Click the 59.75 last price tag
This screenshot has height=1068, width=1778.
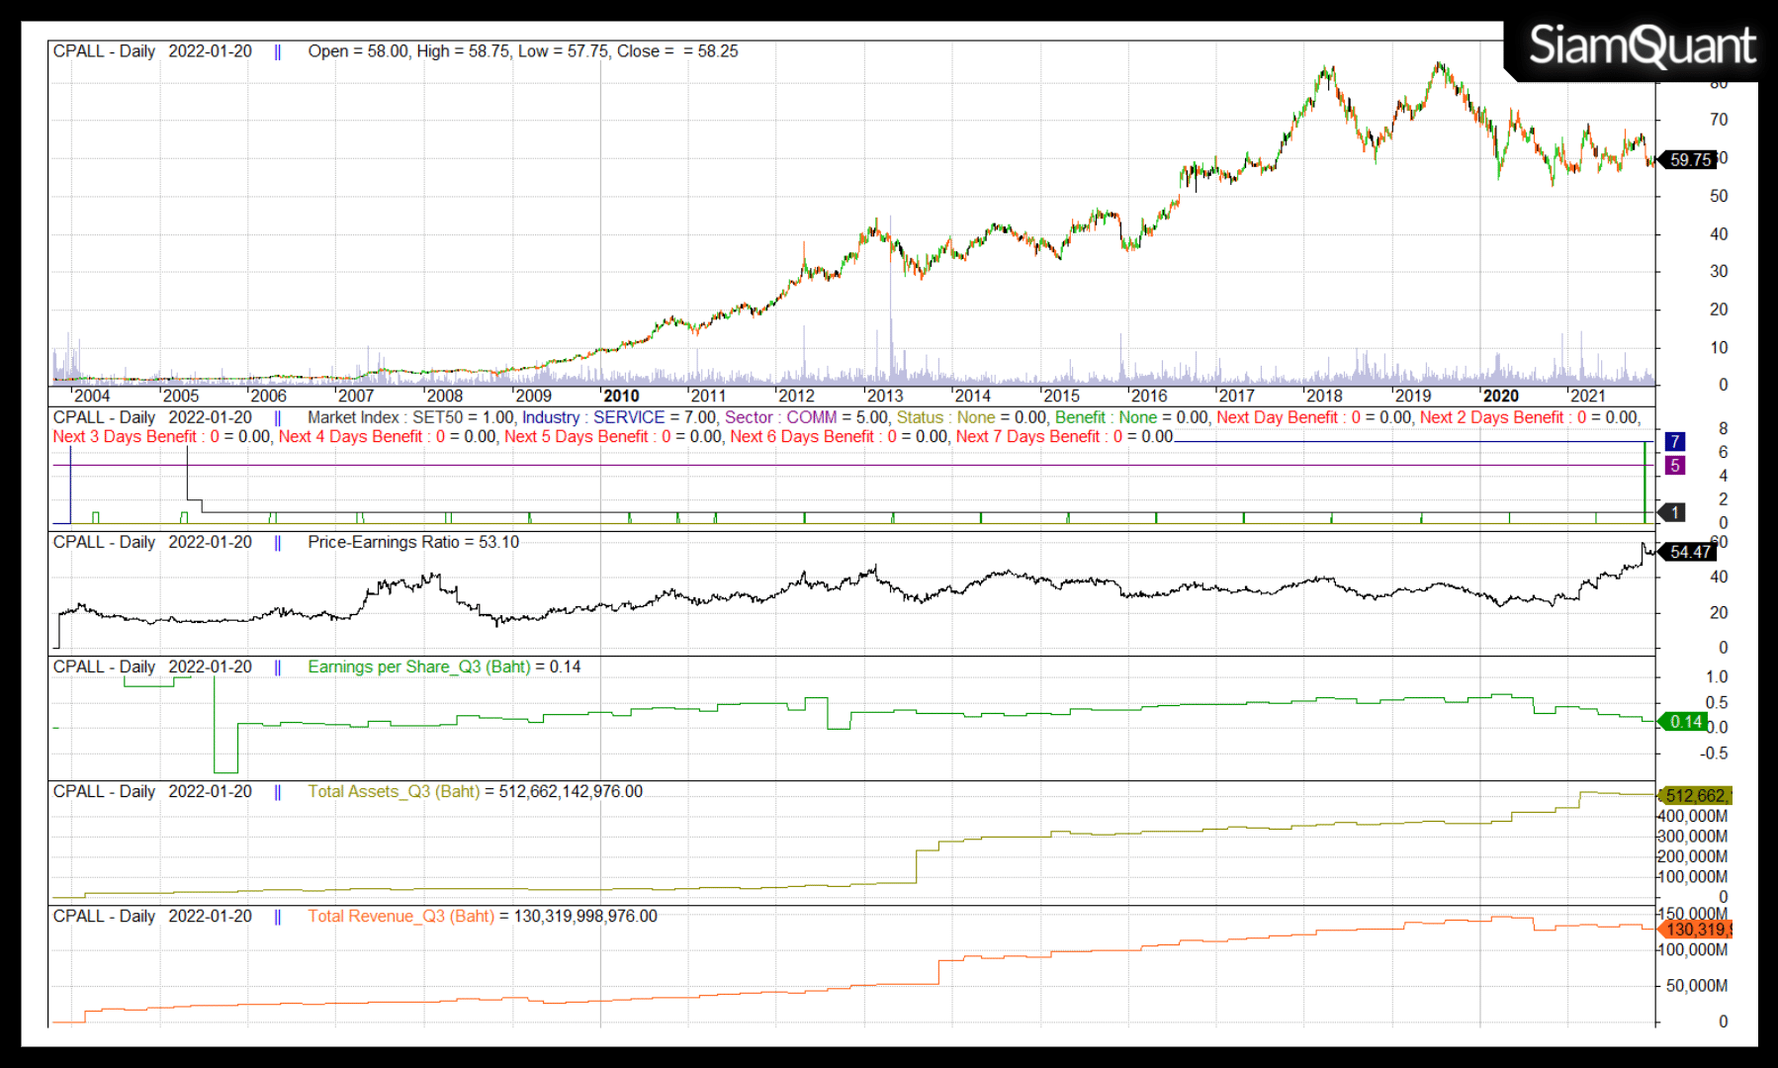[1690, 159]
